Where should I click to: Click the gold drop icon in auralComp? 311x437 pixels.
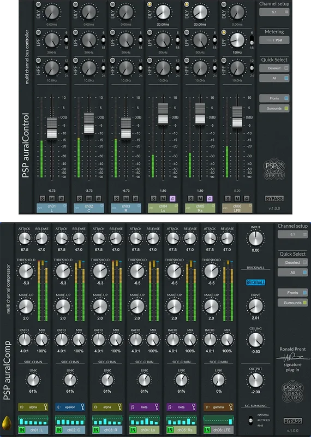tap(7, 422)
